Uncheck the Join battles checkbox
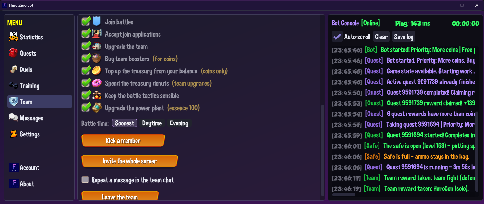Viewport: 484px width, 204px height. [86, 22]
